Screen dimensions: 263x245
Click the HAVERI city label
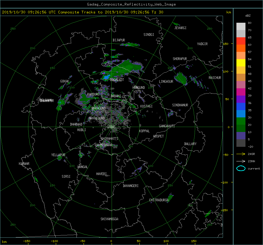tap(101, 174)
